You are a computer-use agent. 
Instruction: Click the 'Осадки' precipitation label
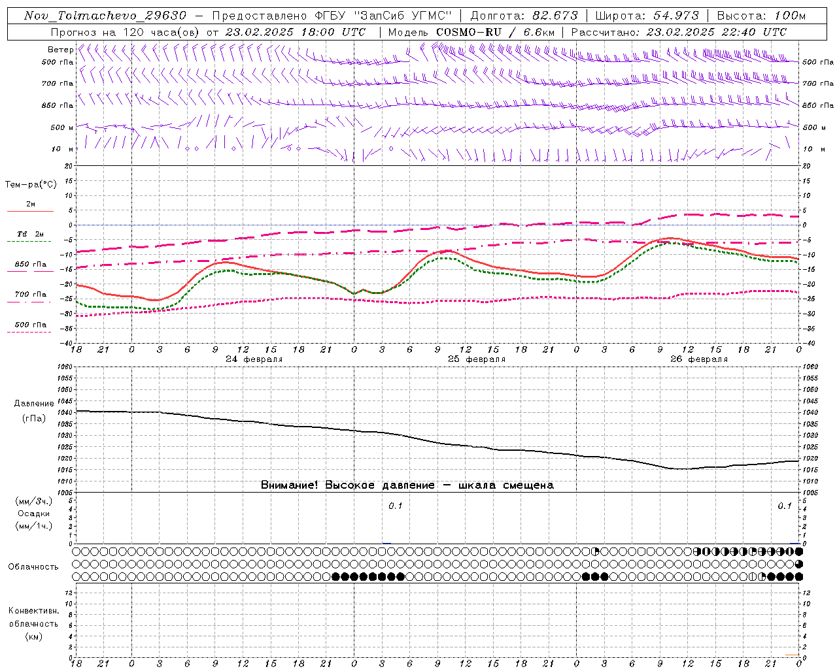coord(33,514)
